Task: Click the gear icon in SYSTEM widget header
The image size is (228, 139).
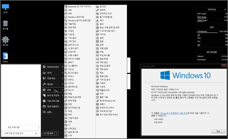Action: click(225, 9)
